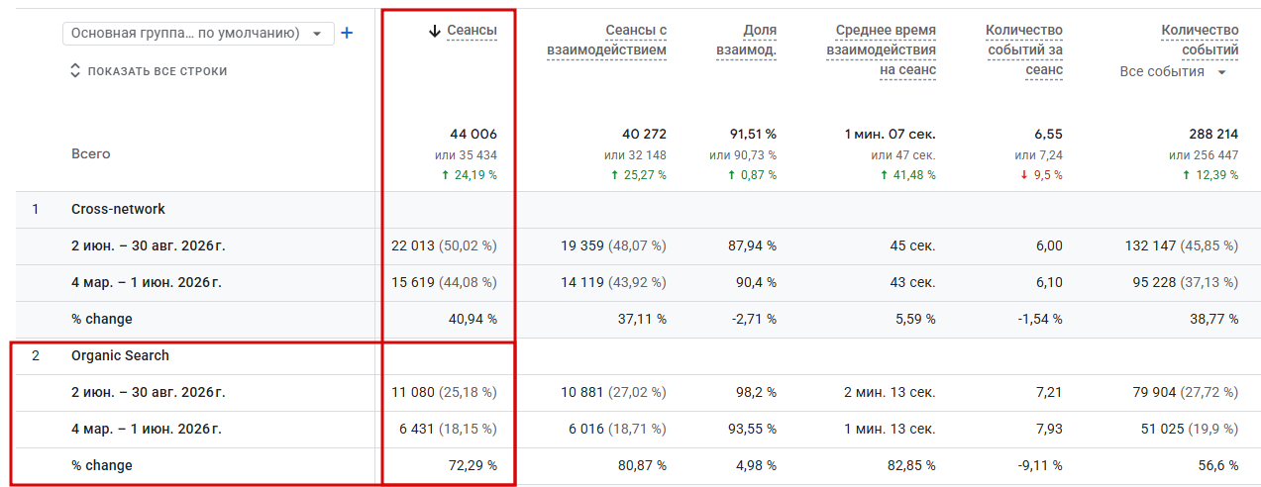Click the total sessions value 44 006
Screen dimensions: 1261x487
(473, 134)
